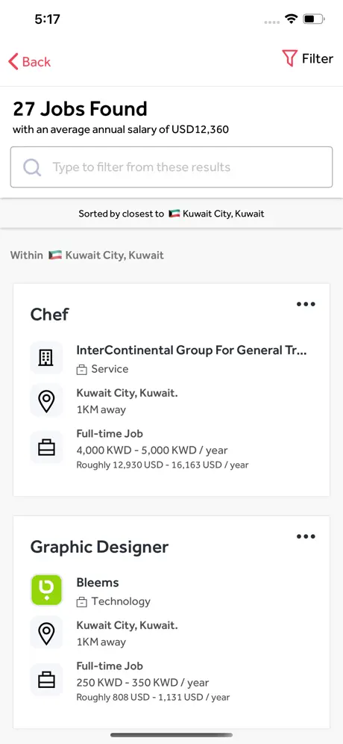Viewport: 343px width, 744px height.
Task: Select the InterContinental Group company name
Action: pos(192,350)
